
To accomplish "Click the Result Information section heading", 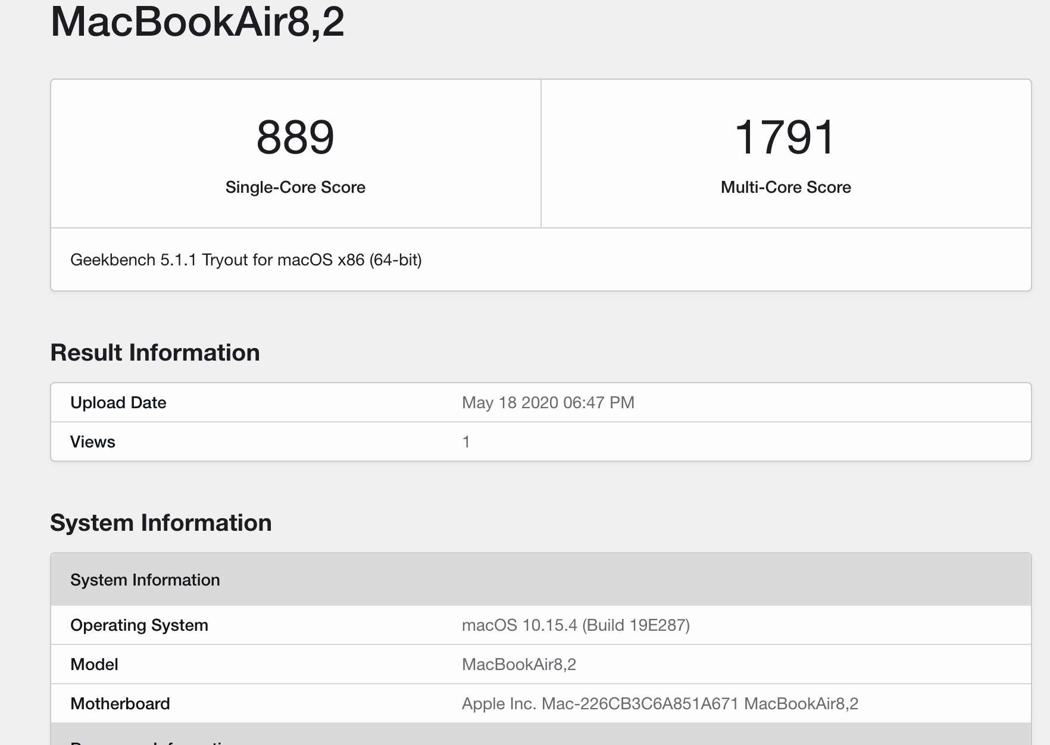I will pyautogui.click(x=155, y=353).
